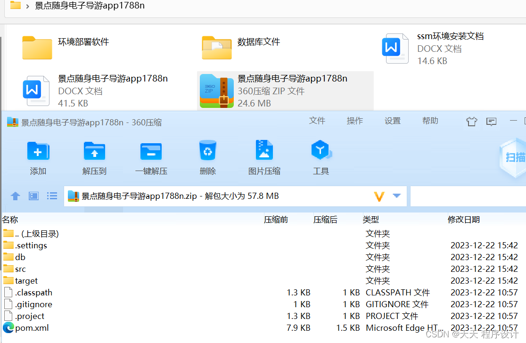This screenshot has width=526, height=343.
Task: Click the breadcrumb folder 景点随身电子导游app1788n
Action: 90,5
